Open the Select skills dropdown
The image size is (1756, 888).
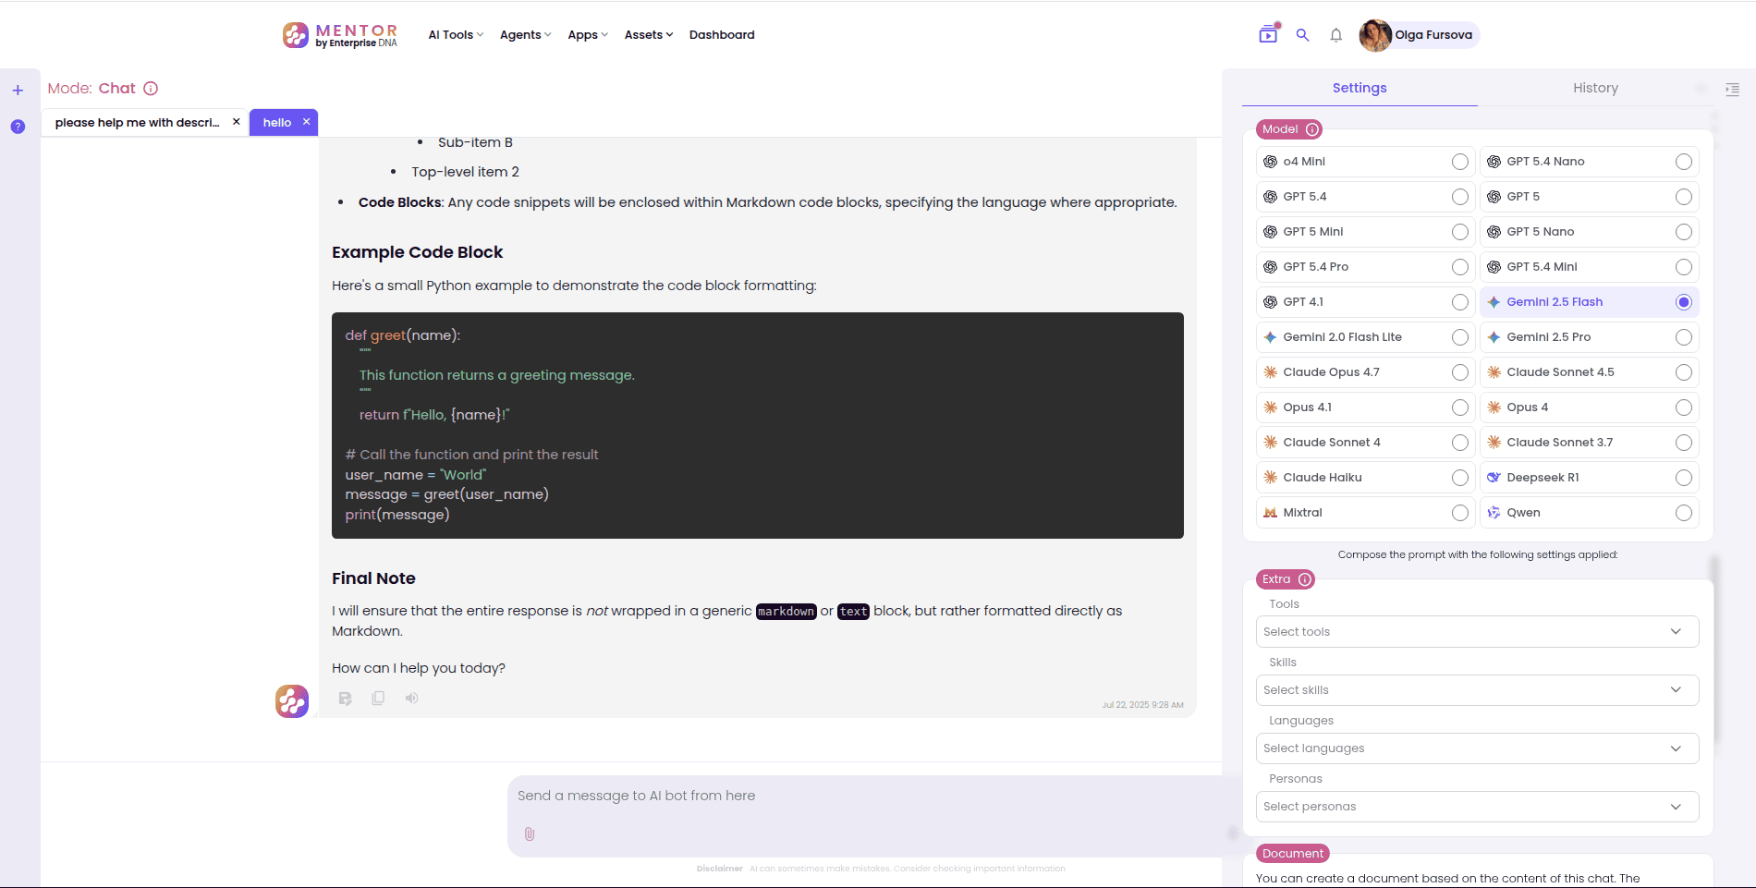[1477, 690]
